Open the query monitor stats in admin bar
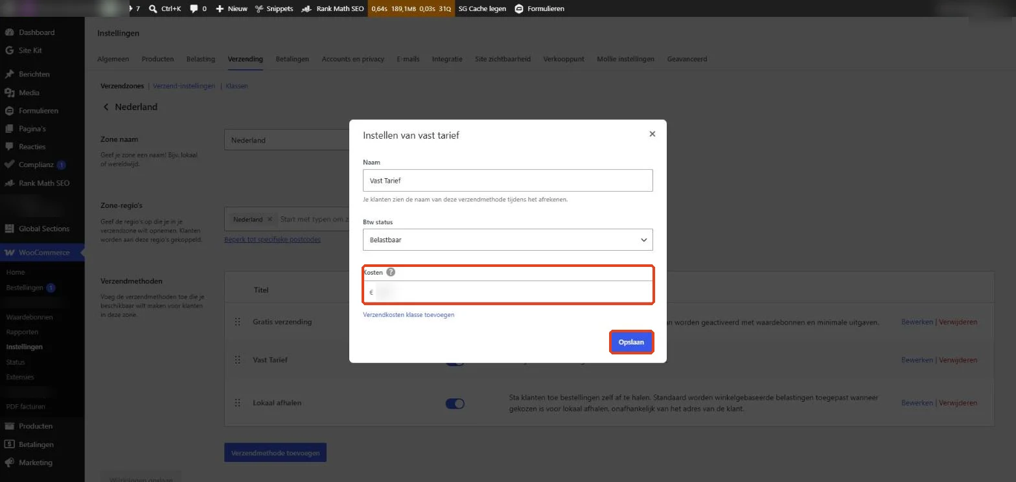 coord(411,8)
